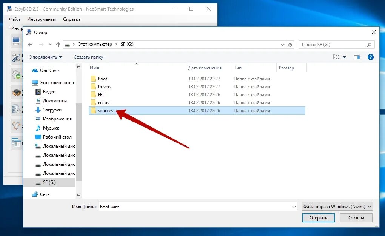Screen dimensions: 385x236
Task: Open the file type dropdown showing Windows images
Action: 336,206
